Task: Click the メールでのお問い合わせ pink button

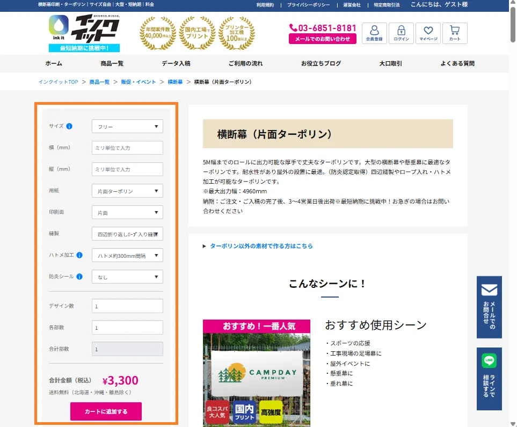Action: (322, 38)
